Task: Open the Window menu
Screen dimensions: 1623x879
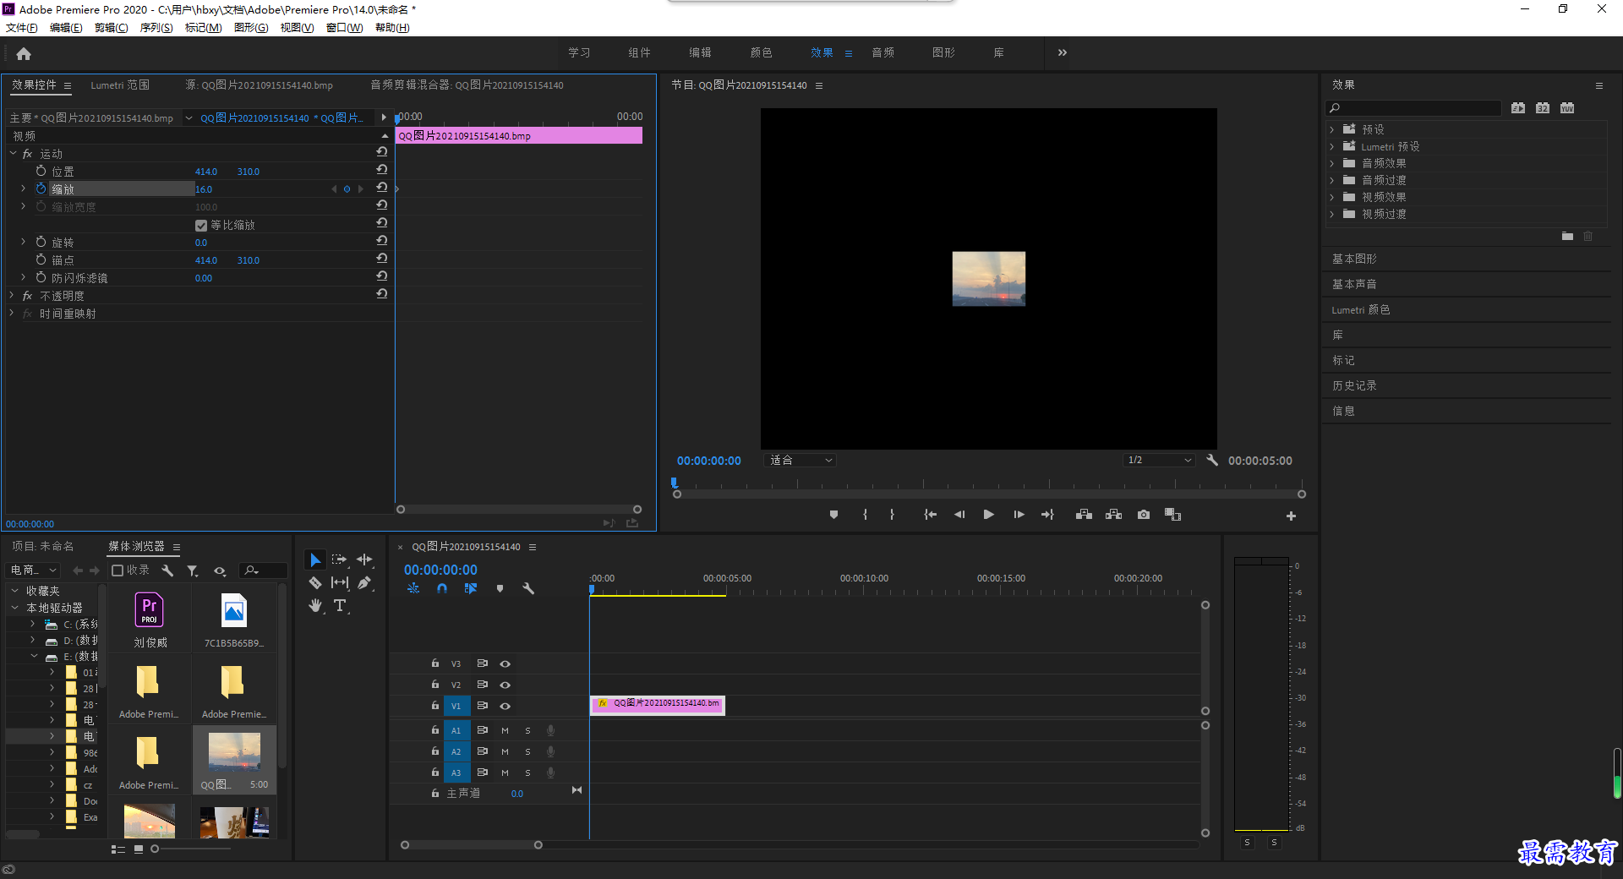Action: [344, 27]
